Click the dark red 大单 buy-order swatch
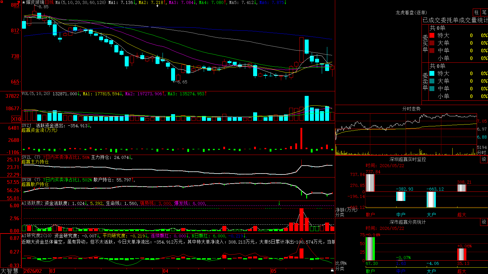 point(432,43)
